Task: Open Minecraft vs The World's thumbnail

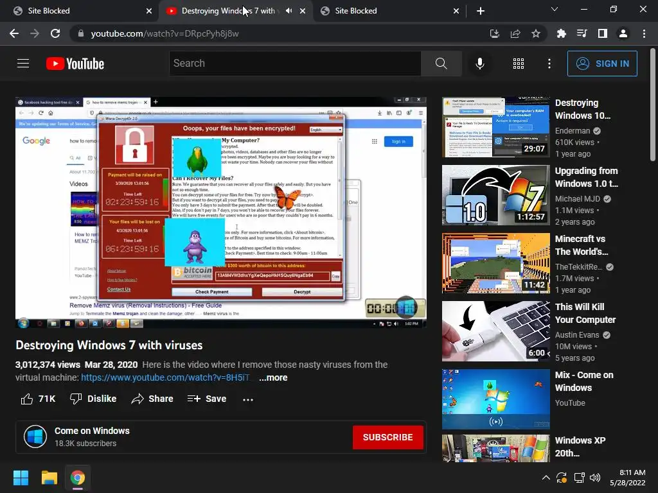Action: pos(495,263)
